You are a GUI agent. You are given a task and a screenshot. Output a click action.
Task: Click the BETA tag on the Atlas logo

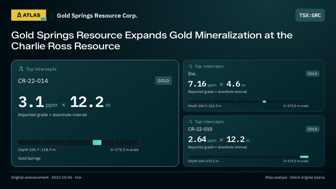click(x=43, y=19)
